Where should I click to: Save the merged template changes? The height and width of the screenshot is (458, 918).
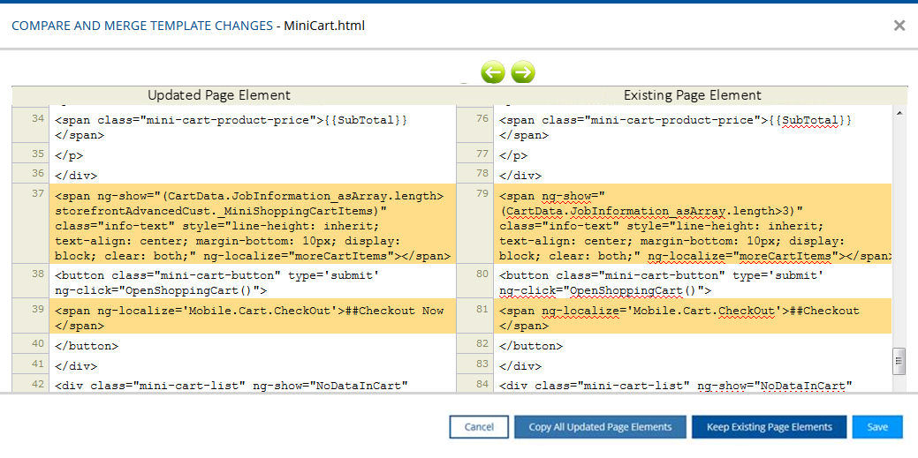click(876, 427)
